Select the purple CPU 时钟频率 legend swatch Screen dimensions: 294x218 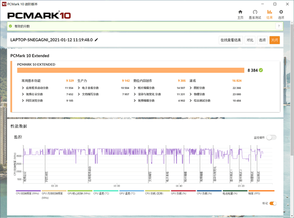point(28,191)
